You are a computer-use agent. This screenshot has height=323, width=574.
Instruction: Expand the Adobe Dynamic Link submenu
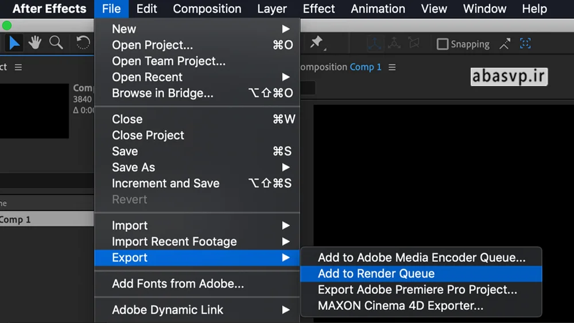(x=197, y=310)
